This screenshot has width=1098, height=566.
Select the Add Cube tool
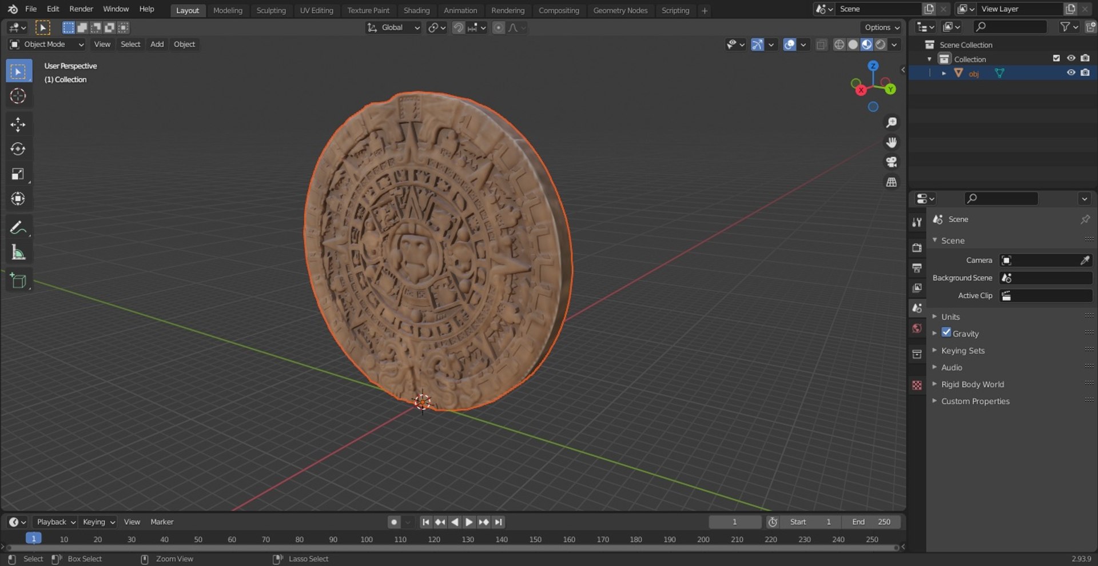click(18, 281)
